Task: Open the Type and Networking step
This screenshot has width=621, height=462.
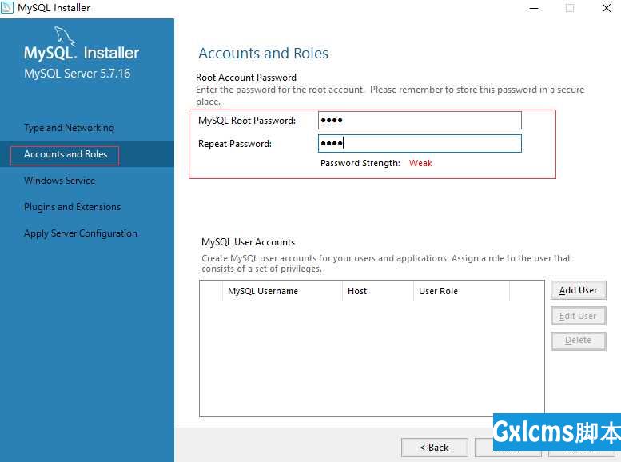Action: click(x=69, y=128)
